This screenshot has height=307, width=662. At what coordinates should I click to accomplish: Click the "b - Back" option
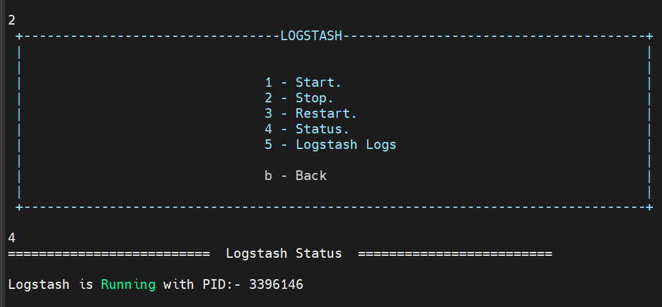(296, 176)
